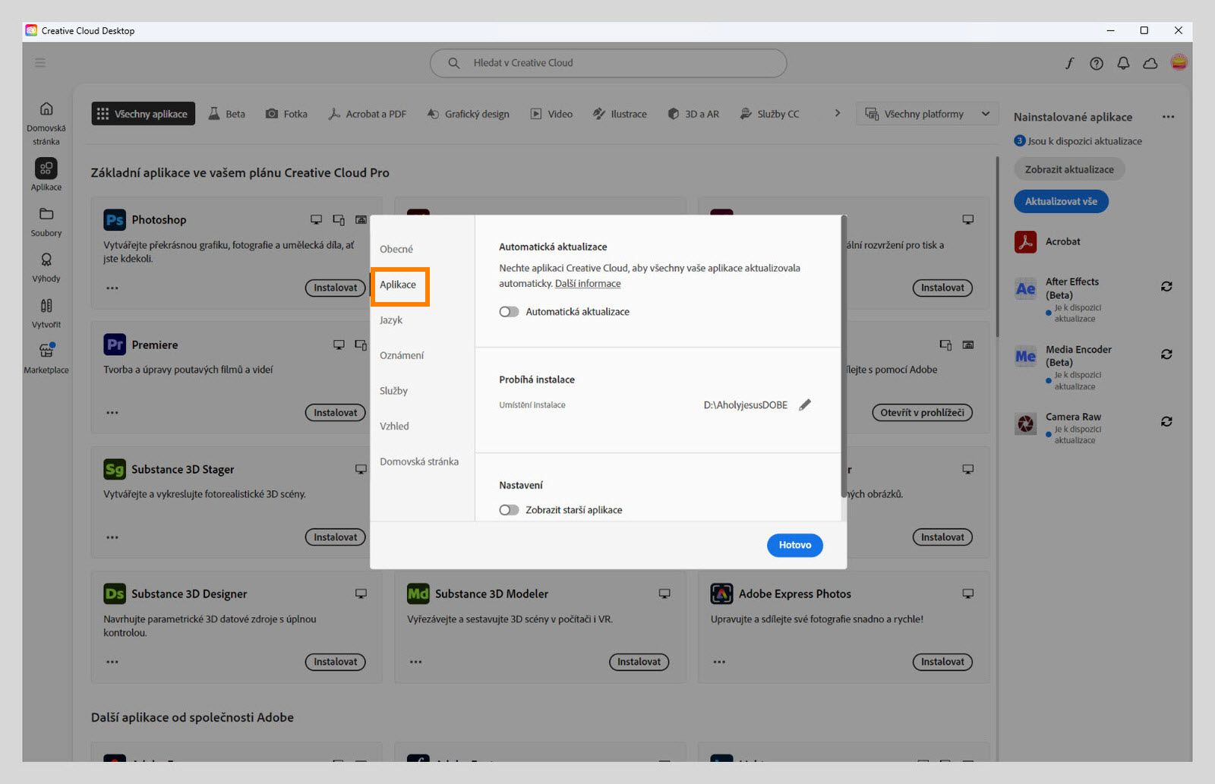
Task: Click update icon for After Effects (Beta)
Action: click(1166, 286)
